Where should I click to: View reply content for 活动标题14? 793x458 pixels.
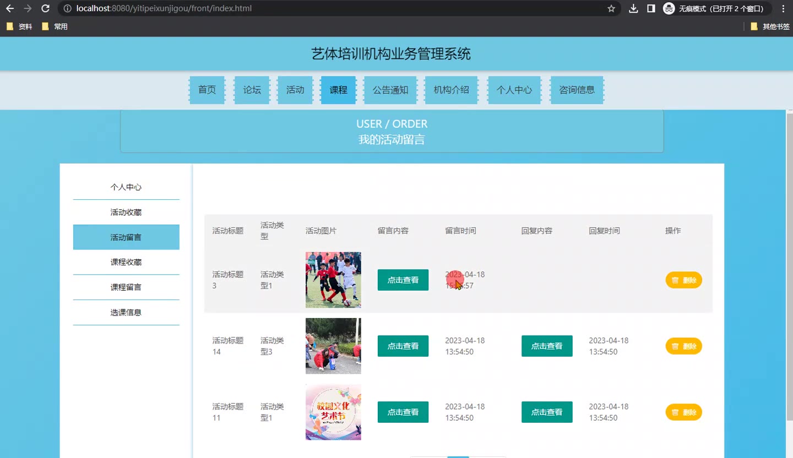[546, 346]
